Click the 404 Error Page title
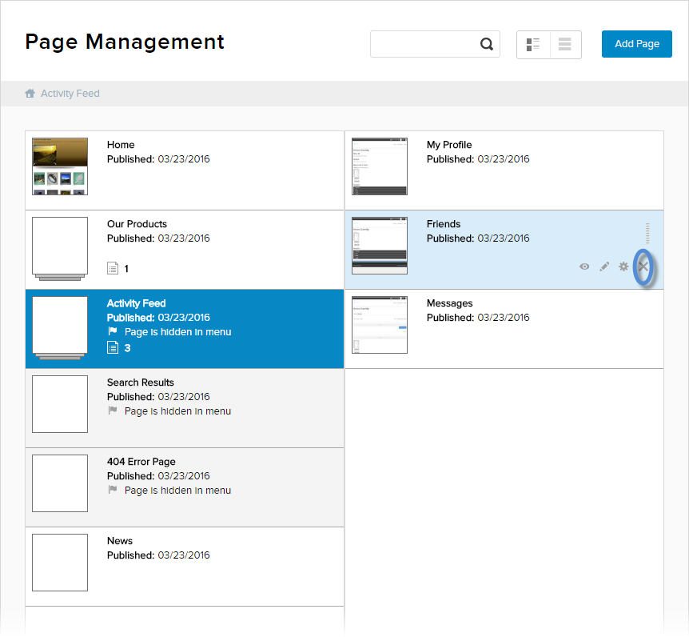Screen dimensions: 689x637 (x=141, y=462)
